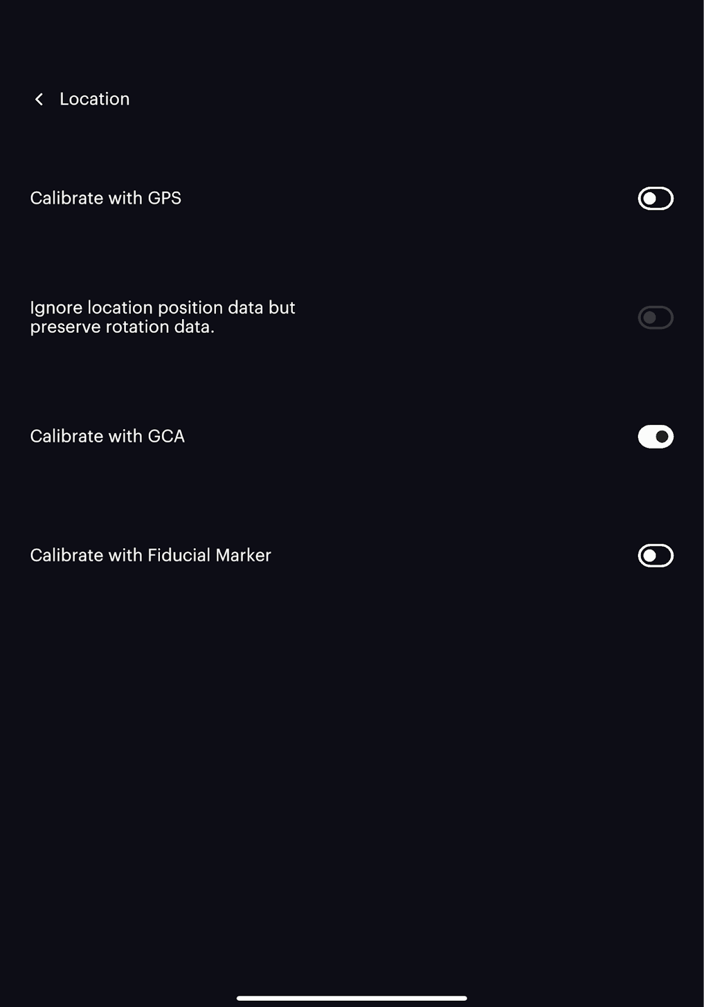Enable the Calibrate with Fiducial Marker switch

point(656,556)
